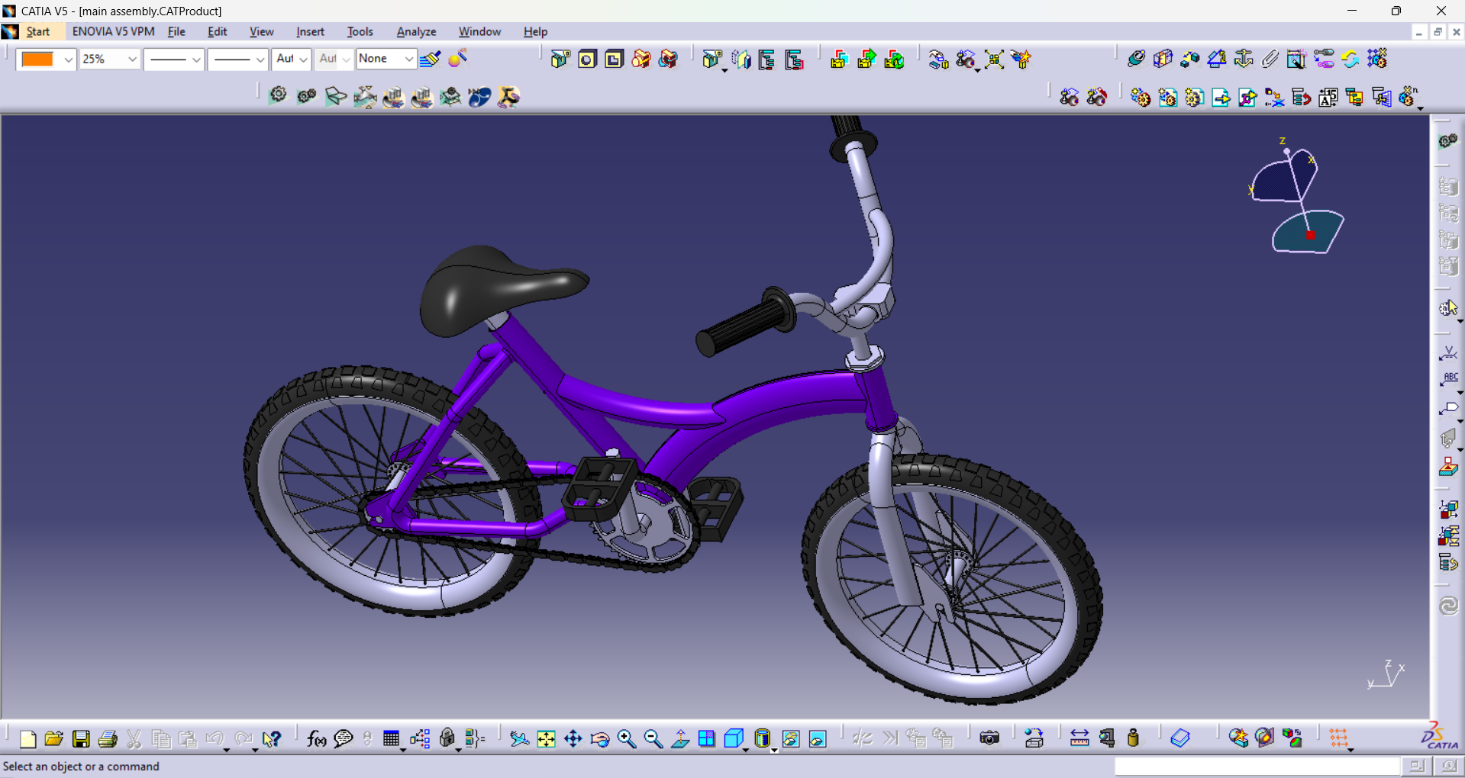The image size is (1465, 778).
Task: Select the Measure Between ruler tool
Action: coord(1079,738)
